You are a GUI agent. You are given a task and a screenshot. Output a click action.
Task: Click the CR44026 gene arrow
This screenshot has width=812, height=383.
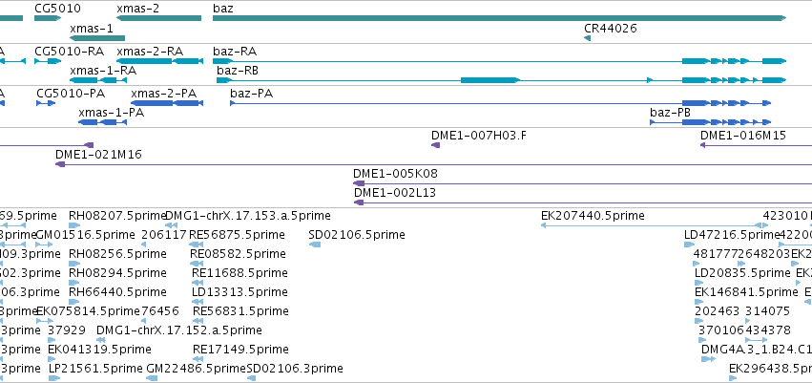pos(587,38)
